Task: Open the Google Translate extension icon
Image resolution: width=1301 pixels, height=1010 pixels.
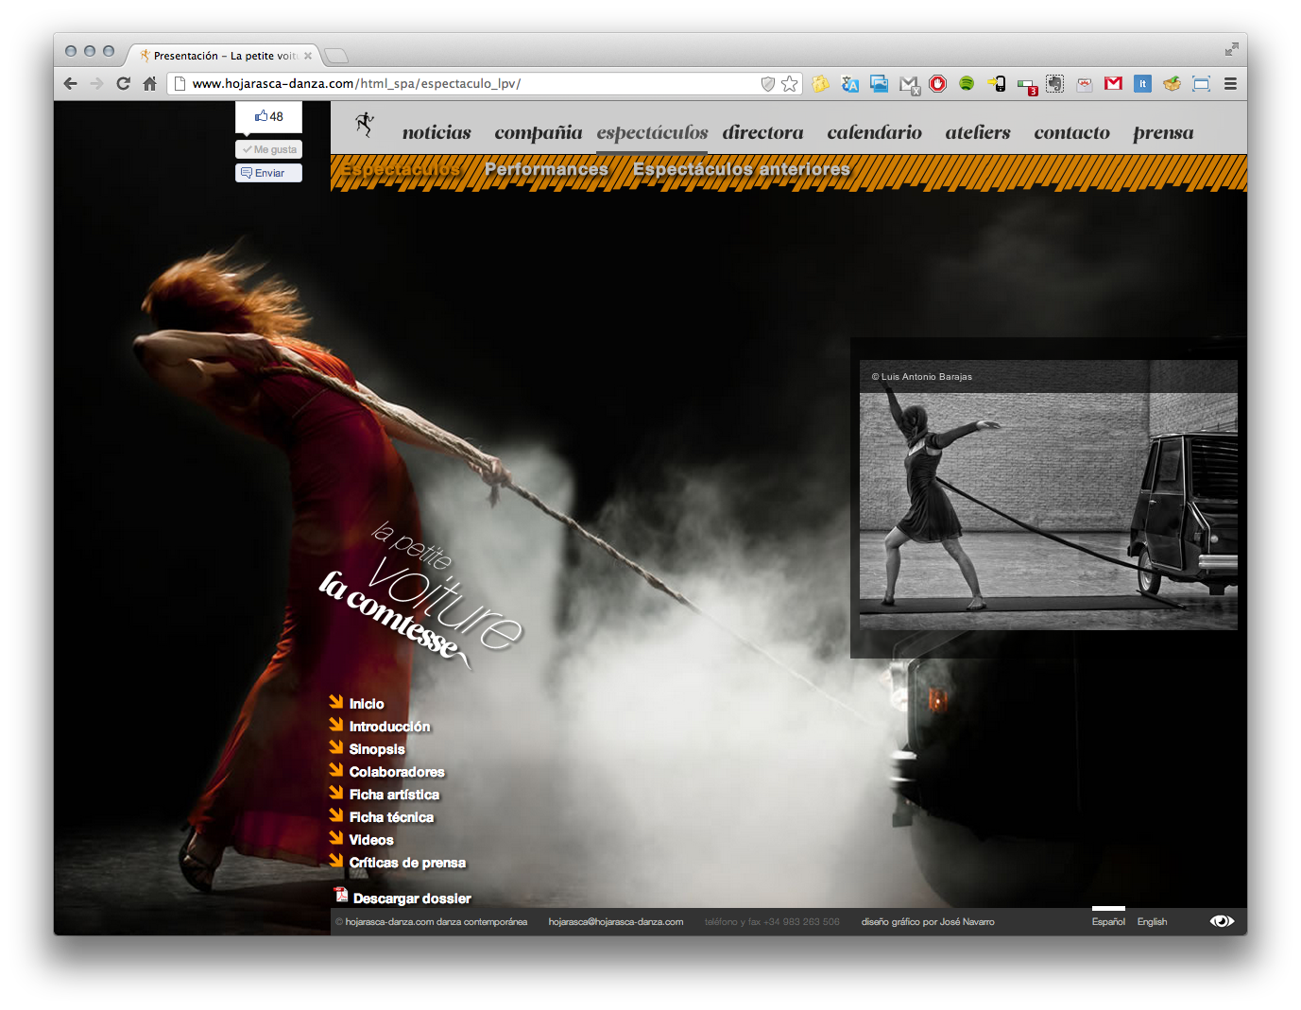Action: (x=849, y=84)
